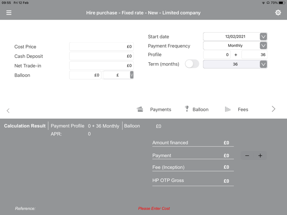Tap the headphones status icon
This screenshot has height=215, width=287.
click(x=268, y=3)
